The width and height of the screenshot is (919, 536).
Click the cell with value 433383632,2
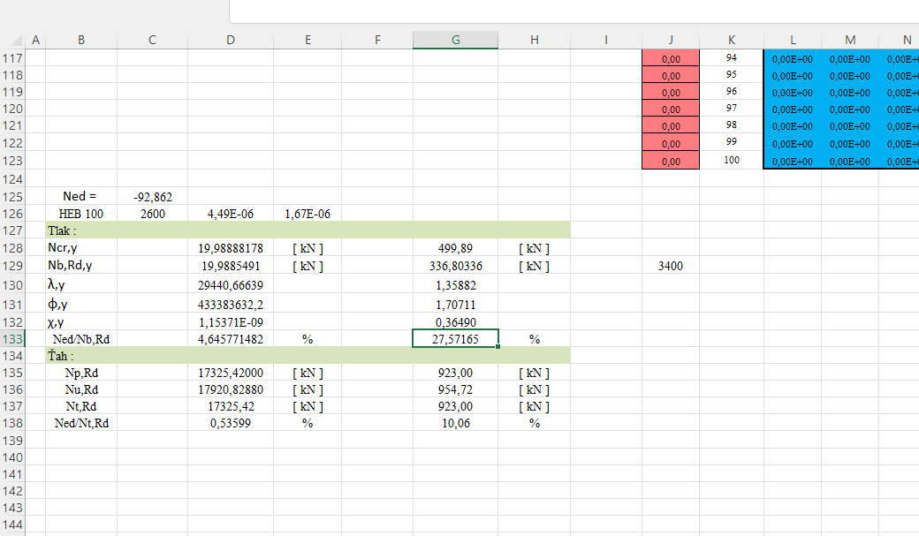[x=231, y=305]
